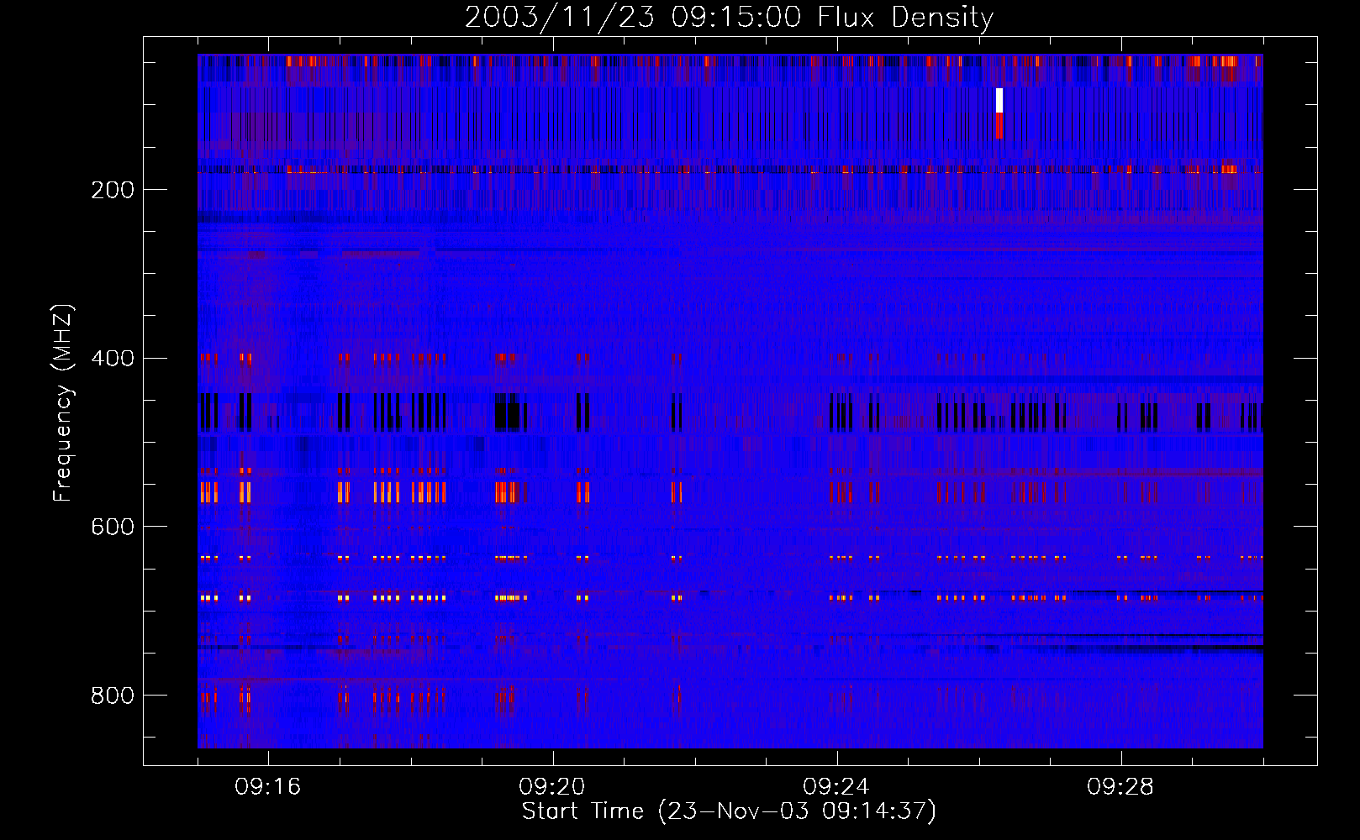The height and width of the screenshot is (840, 1360).
Task: Click the 09:28 time tick label
Action: [x=1120, y=786]
